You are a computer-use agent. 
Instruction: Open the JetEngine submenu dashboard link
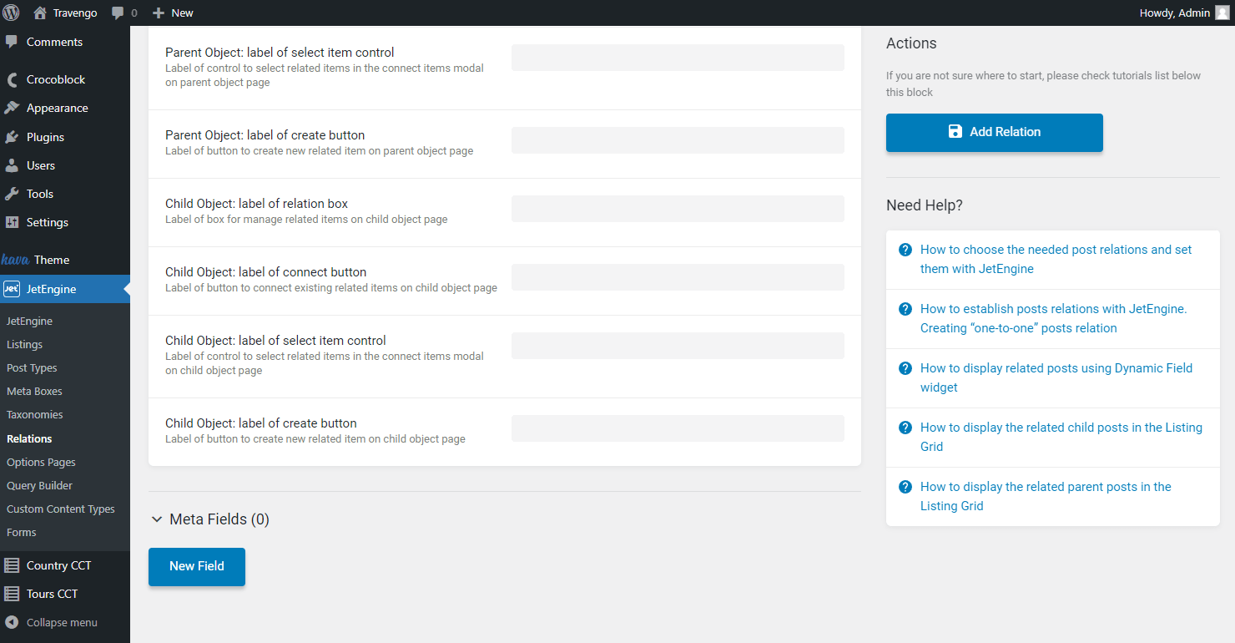[x=29, y=321]
